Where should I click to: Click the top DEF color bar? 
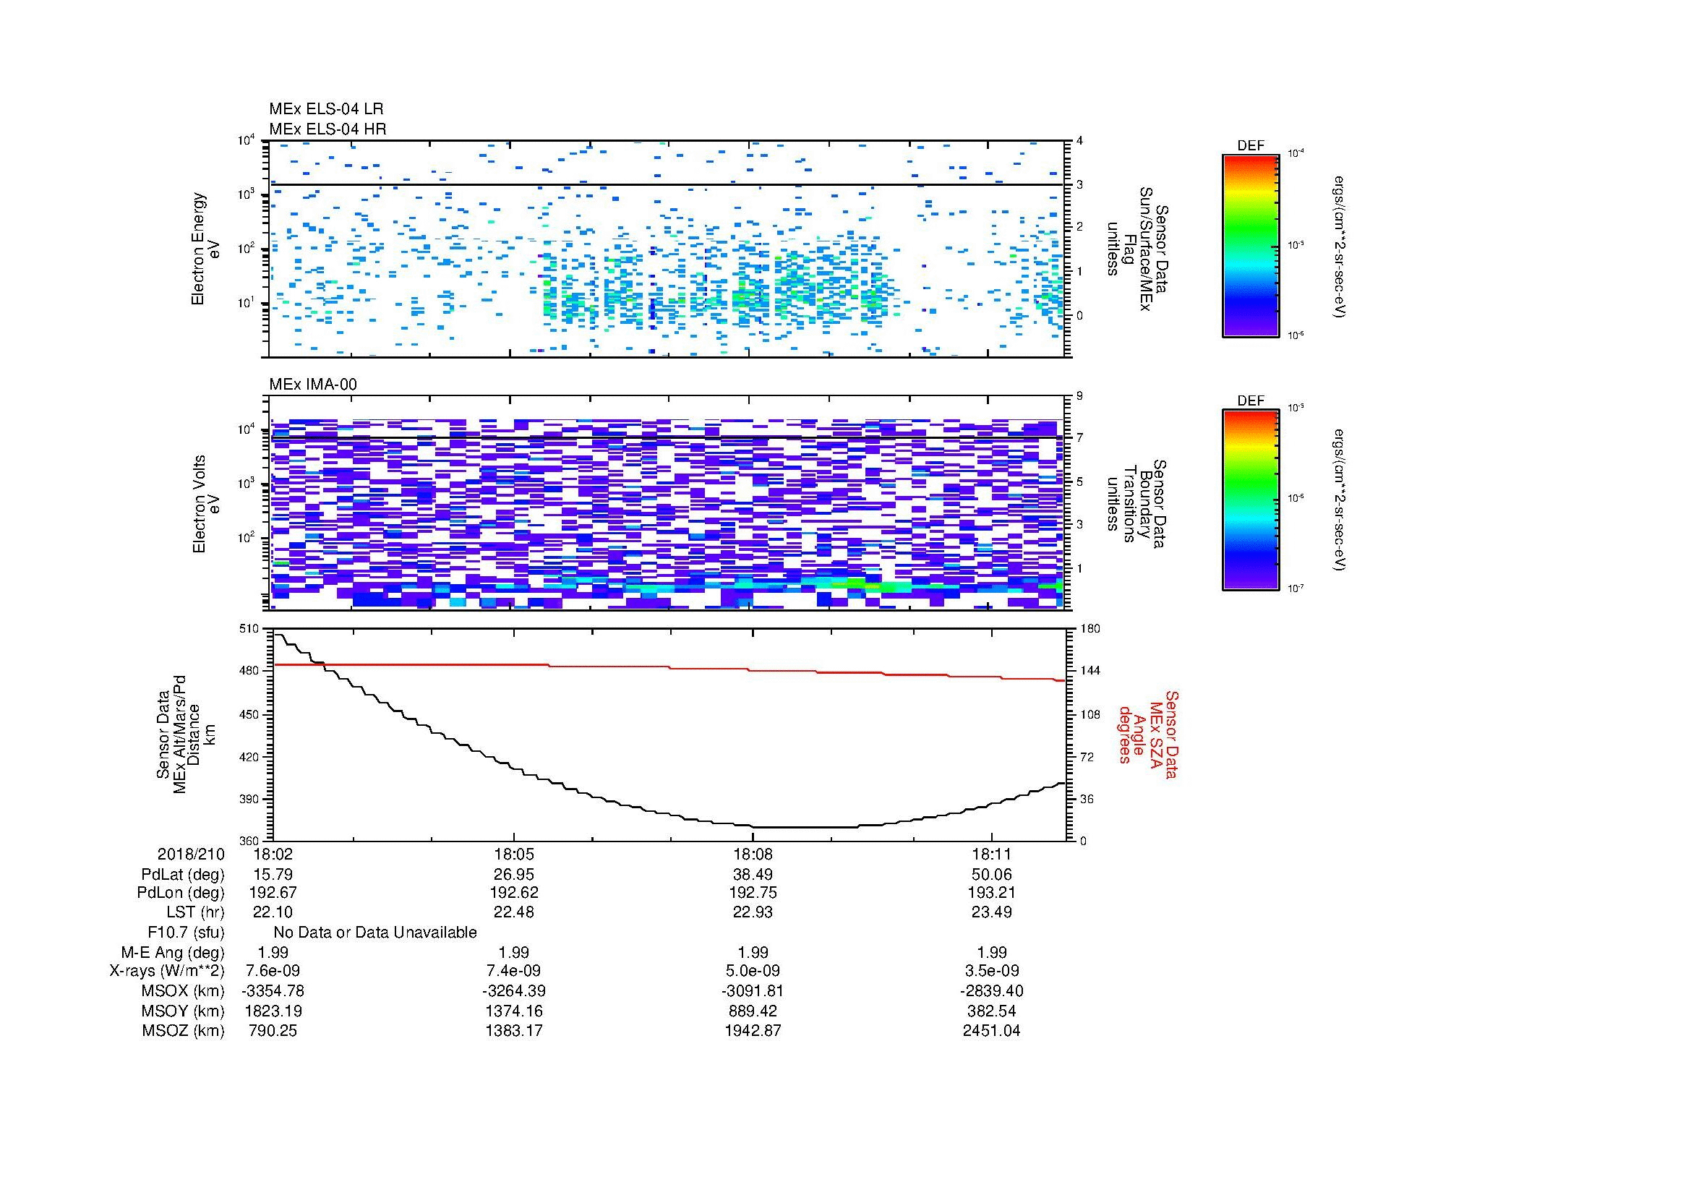1251,245
